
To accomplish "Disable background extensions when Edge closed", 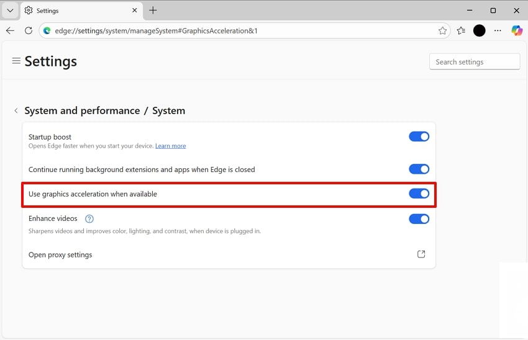I will [419, 169].
